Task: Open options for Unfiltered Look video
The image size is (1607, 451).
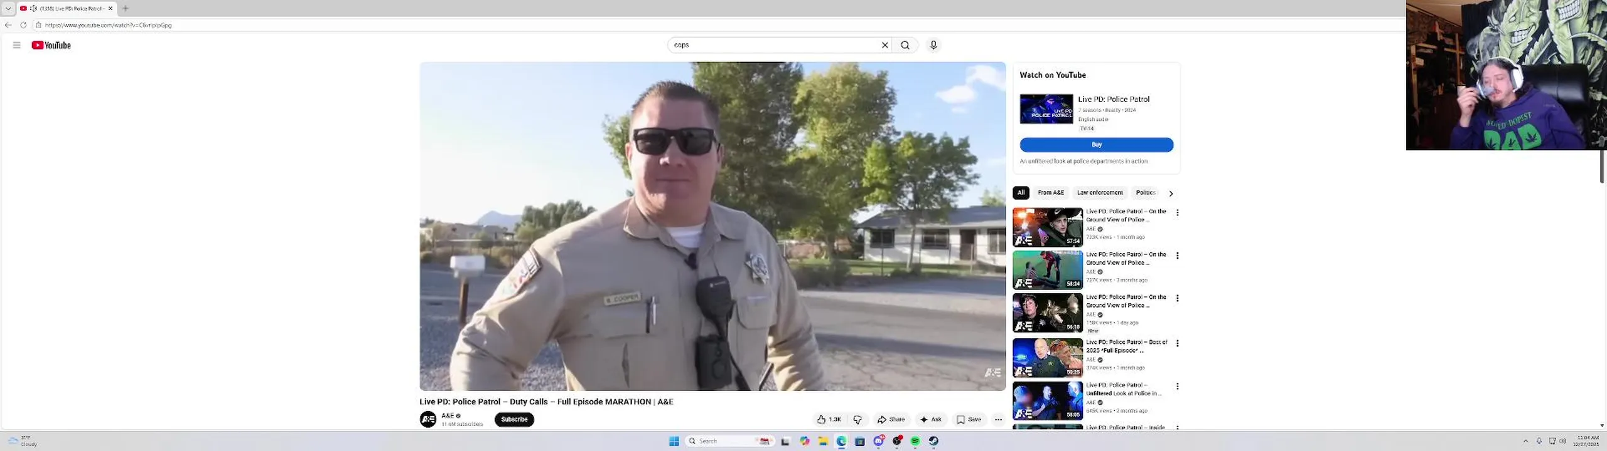Action: coord(1178,386)
